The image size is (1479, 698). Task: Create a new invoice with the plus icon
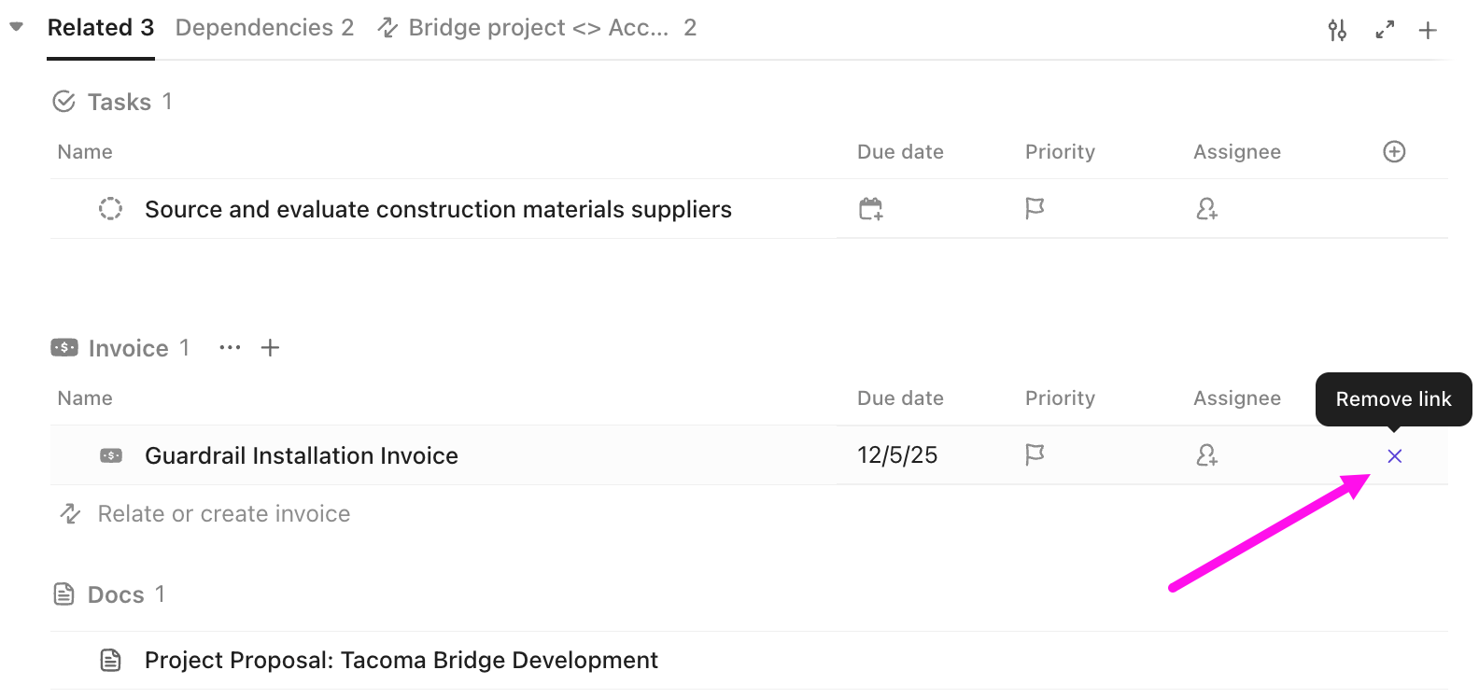point(270,347)
